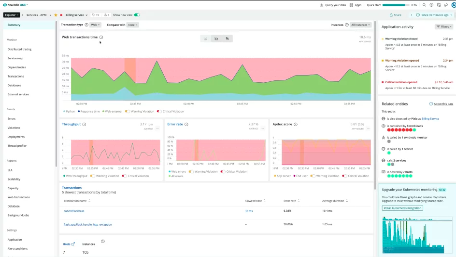Click the favorite star next to Billing Service
This screenshot has width=456, height=257.
pyautogui.click(x=56, y=15)
